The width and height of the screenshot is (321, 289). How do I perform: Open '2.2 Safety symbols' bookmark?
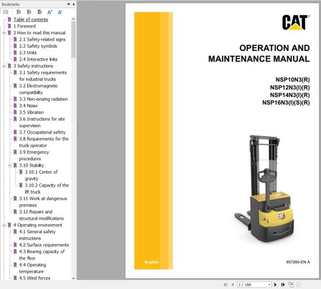tap(38, 46)
